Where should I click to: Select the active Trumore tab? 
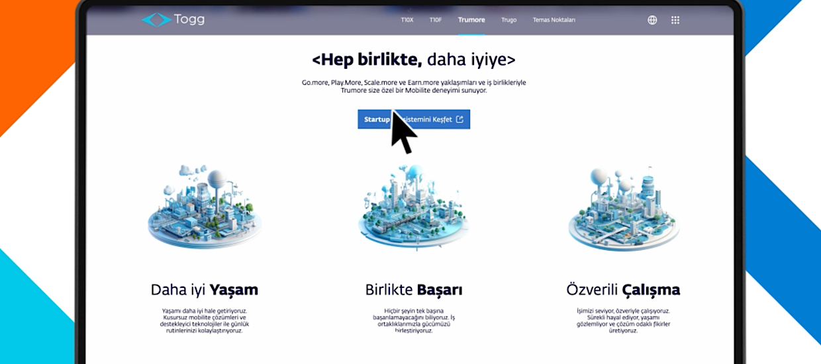click(x=471, y=20)
